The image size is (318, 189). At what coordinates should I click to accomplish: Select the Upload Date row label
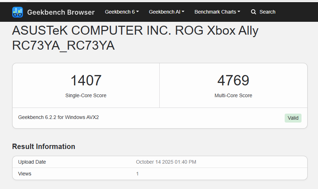tap(32, 162)
